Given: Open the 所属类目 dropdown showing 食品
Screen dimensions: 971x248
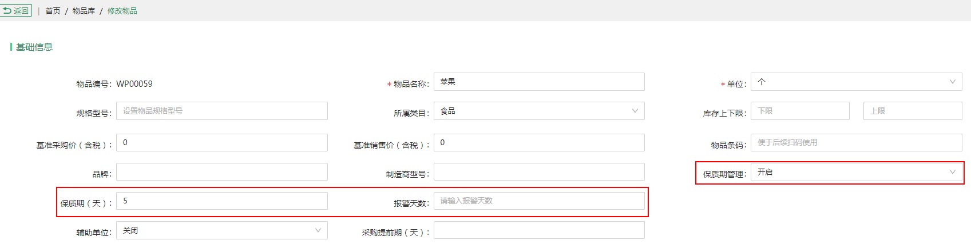Looking at the screenshot, I should 539,111.
